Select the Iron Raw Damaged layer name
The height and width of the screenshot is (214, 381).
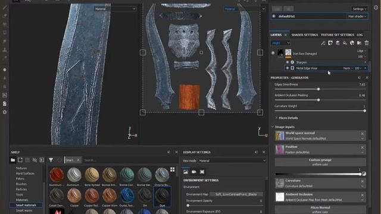pyautogui.click(x=305, y=53)
